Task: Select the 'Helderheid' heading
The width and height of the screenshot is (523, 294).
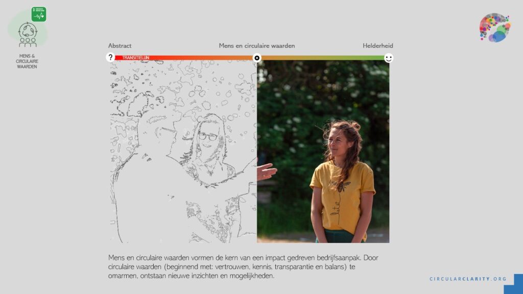Action: coord(378,46)
